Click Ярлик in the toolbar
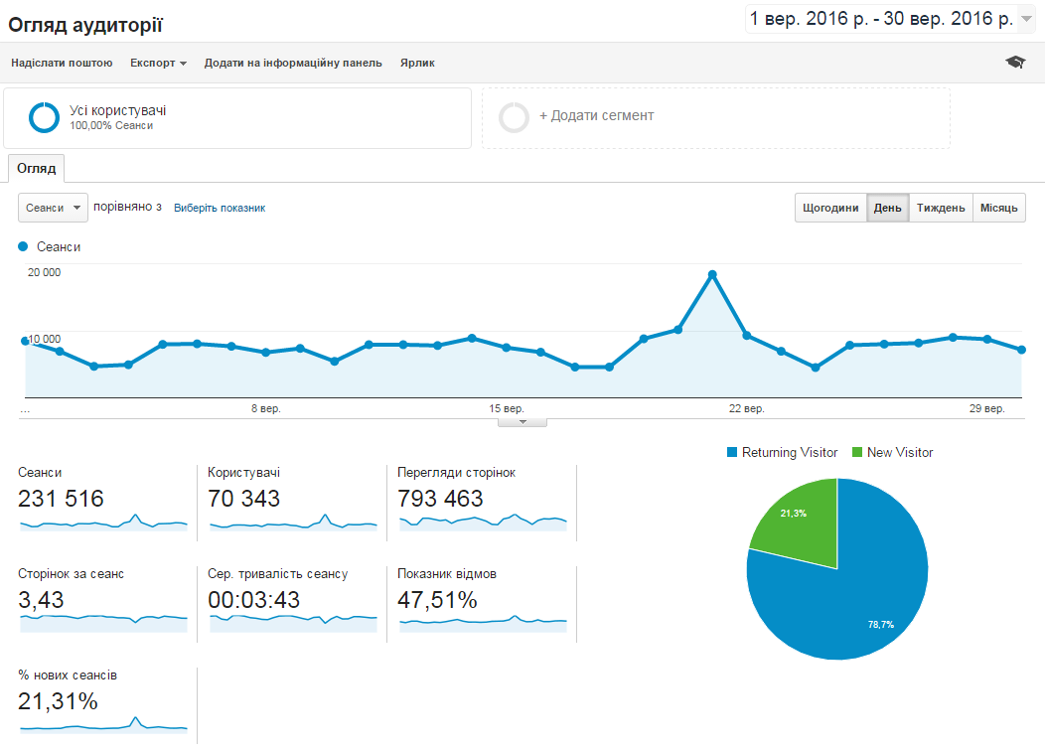This screenshot has height=751, width=1045. [417, 63]
